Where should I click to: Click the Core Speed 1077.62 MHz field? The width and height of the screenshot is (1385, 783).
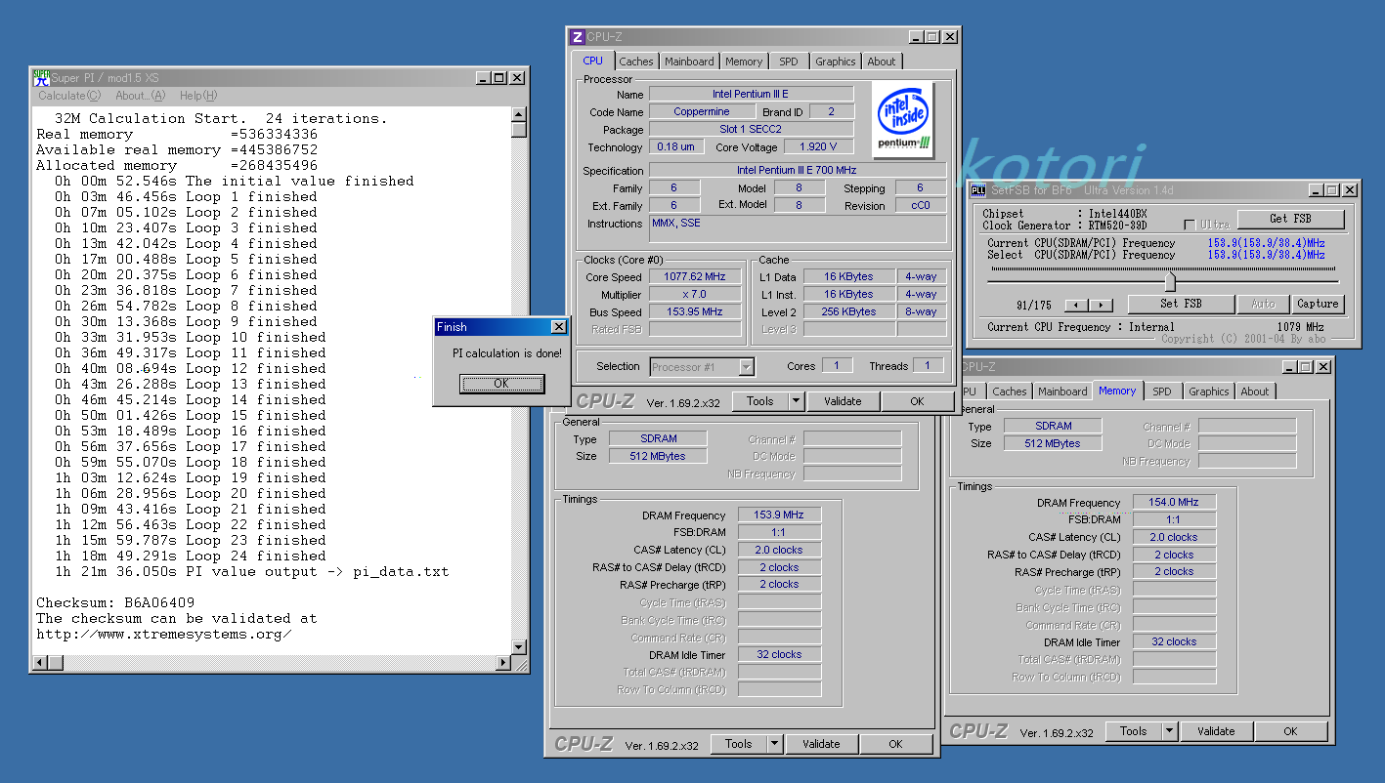coord(695,277)
